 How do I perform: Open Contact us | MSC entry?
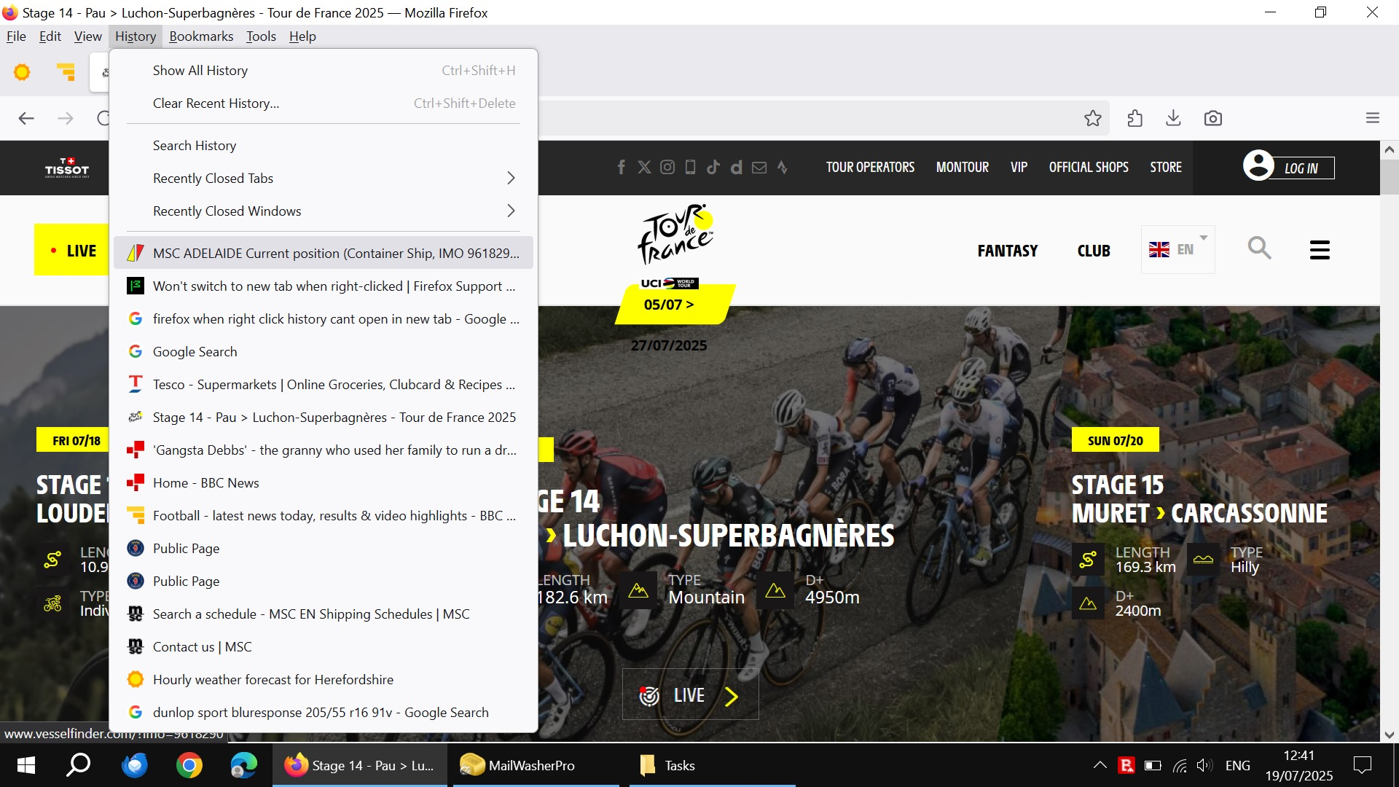pyautogui.click(x=324, y=647)
